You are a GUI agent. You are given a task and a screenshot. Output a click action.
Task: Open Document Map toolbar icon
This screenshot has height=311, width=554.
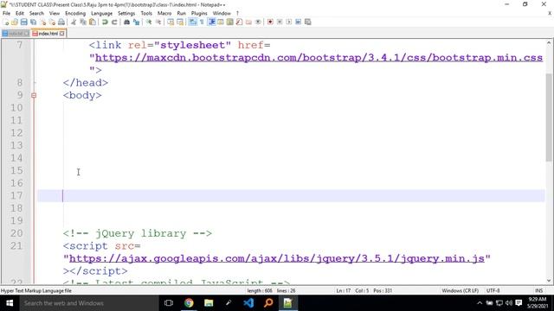point(229,22)
